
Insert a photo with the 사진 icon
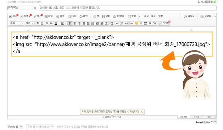(x=13, y=16)
